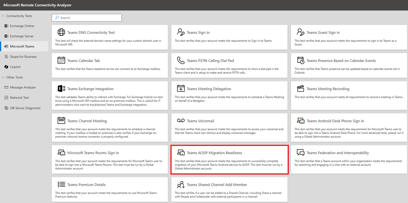
Task: Click the Message Analyzer envelope icon
Action: 6,87
